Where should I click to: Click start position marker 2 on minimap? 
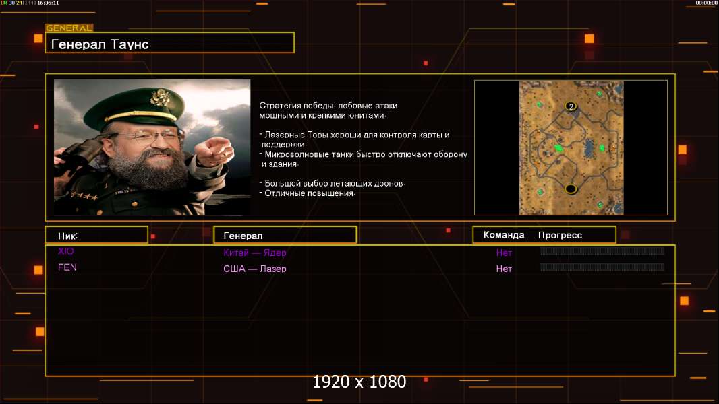tap(571, 106)
